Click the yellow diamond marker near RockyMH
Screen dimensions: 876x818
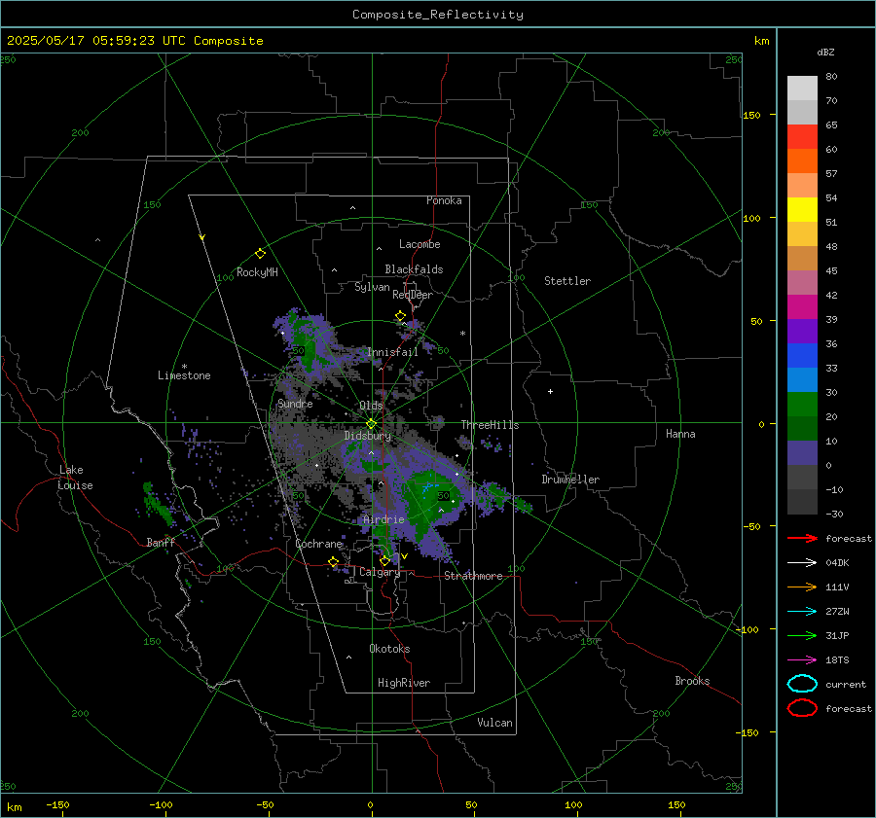point(260,254)
